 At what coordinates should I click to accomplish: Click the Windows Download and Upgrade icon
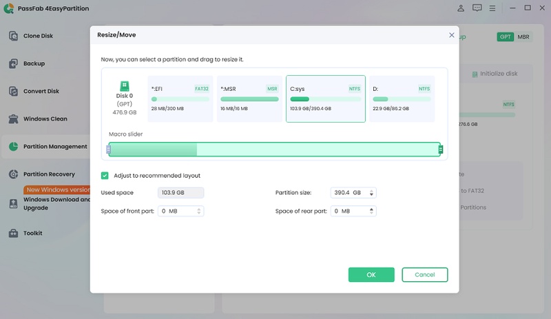click(x=13, y=204)
